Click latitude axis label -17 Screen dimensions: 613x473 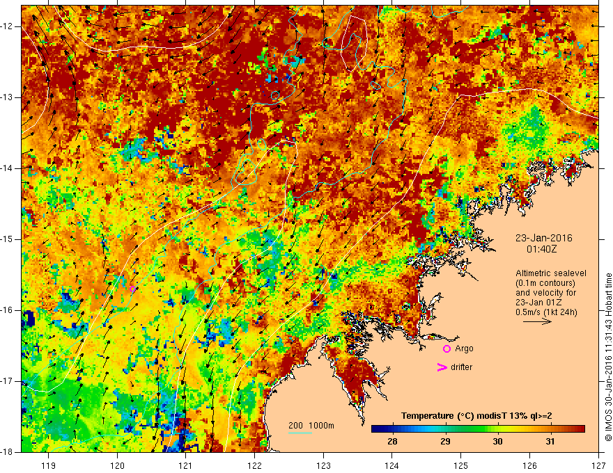7,381
